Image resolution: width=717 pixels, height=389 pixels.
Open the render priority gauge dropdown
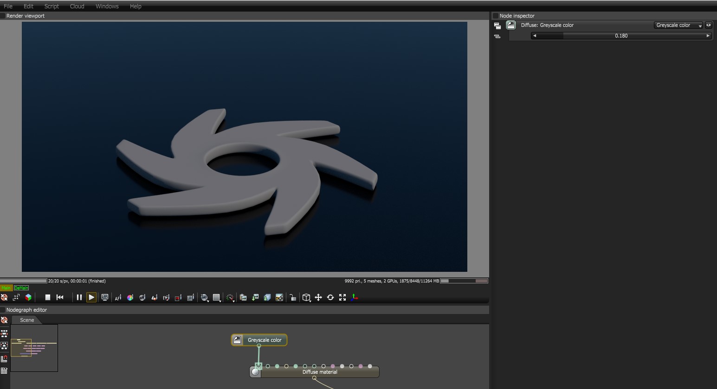tap(230, 298)
